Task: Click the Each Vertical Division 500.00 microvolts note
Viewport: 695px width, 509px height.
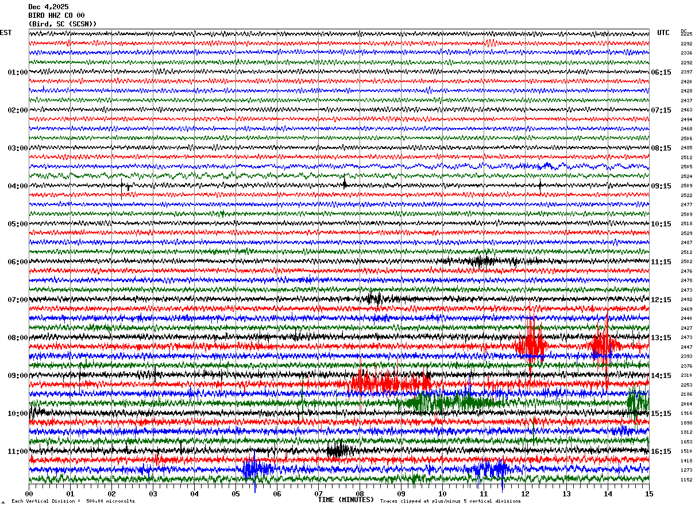Action: pos(73,502)
